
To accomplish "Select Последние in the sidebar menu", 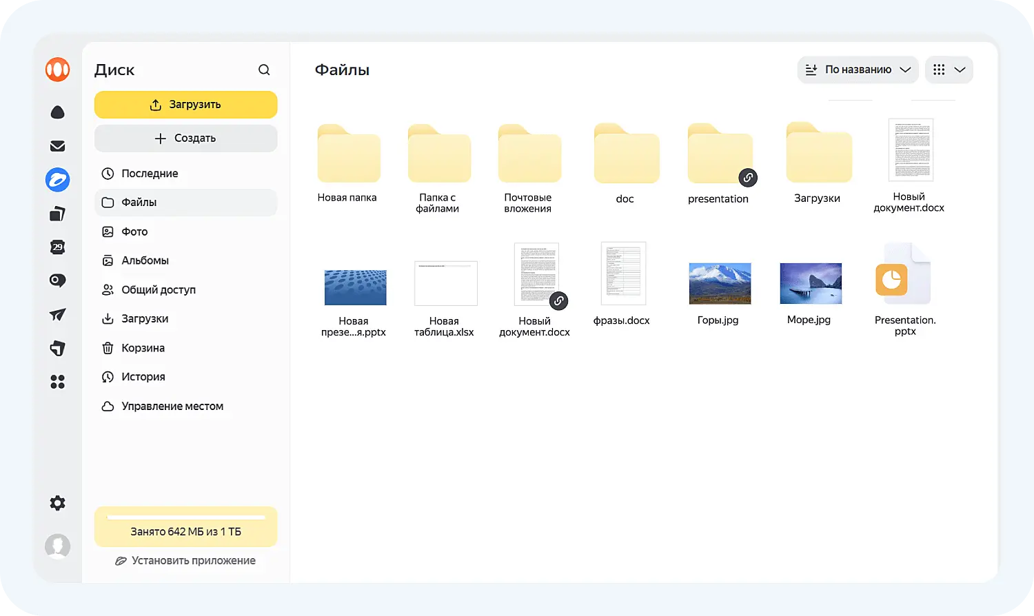I will pos(150,174).
